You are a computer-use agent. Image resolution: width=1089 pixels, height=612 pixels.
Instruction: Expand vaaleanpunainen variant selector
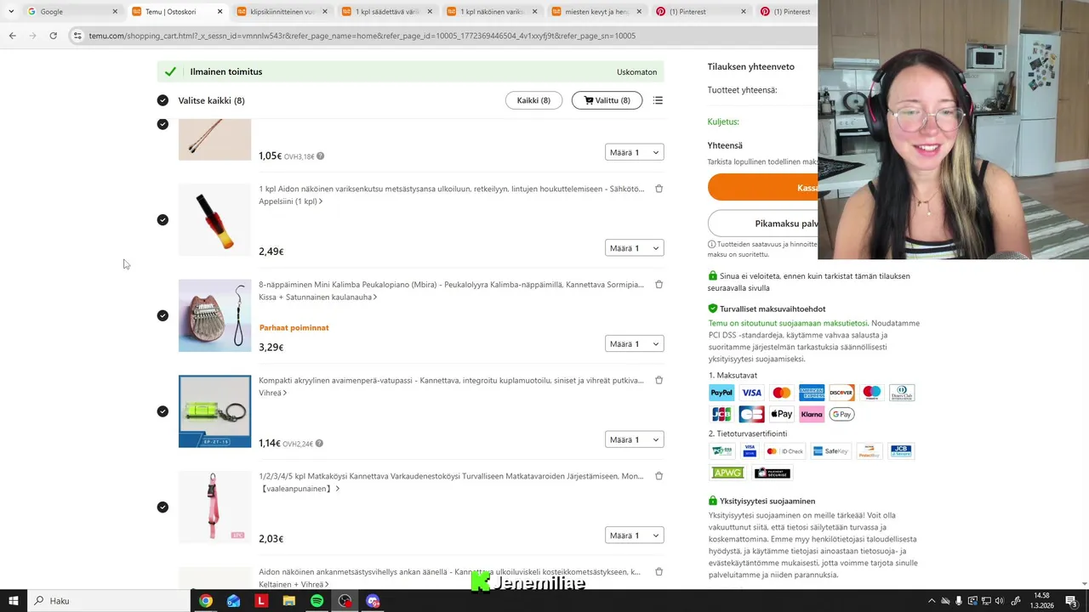coord(299,489)
